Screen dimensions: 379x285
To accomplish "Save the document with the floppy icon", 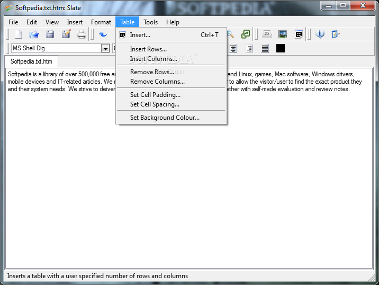I will 50,34.
